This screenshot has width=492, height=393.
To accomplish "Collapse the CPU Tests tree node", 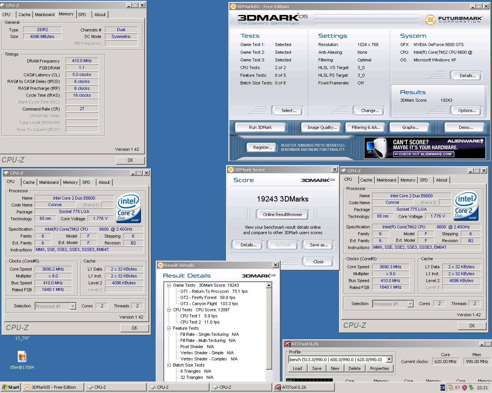I will 169,310.
